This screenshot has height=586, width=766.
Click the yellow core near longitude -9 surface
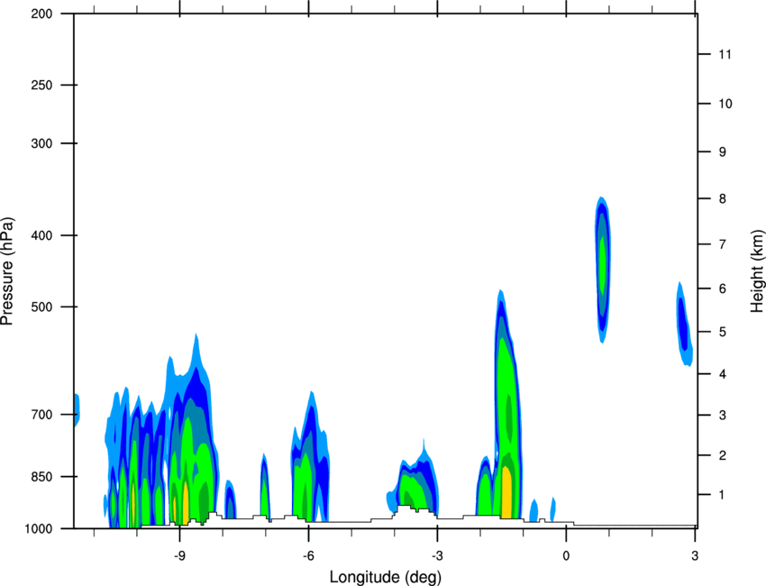(186, 502)
